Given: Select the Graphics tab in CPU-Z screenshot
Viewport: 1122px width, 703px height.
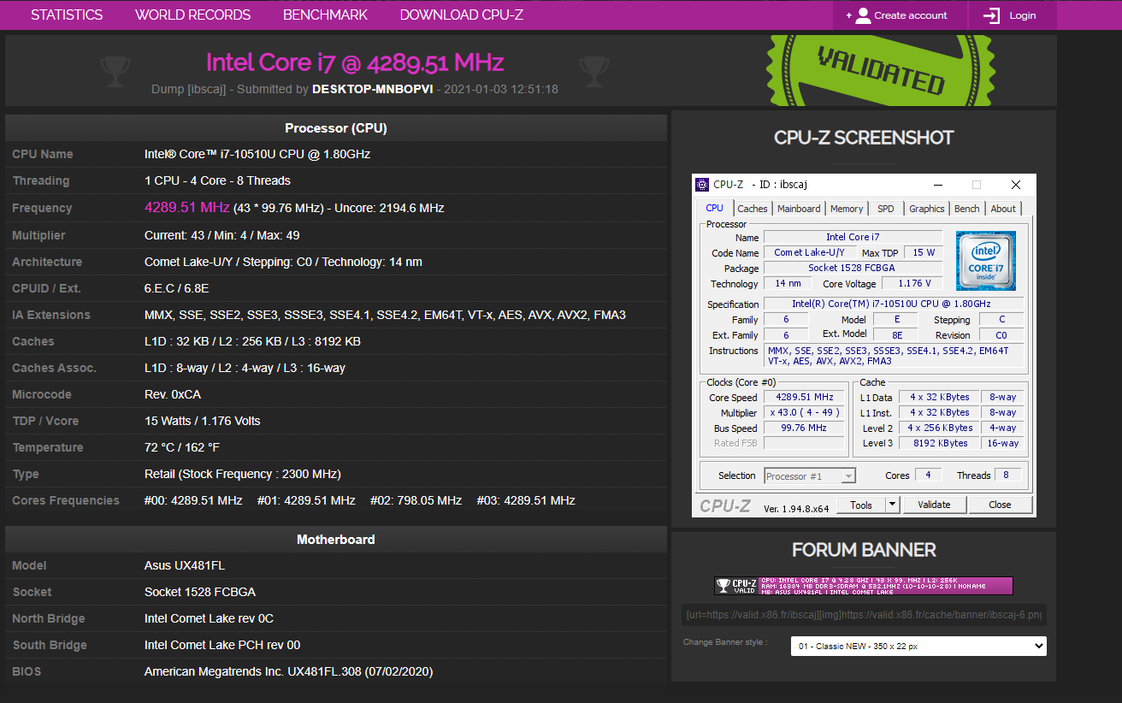Looking at the screenshot, I should pos(927,209).
